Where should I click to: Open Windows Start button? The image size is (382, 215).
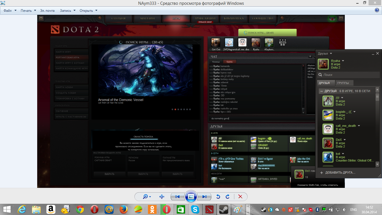point(7,209)
